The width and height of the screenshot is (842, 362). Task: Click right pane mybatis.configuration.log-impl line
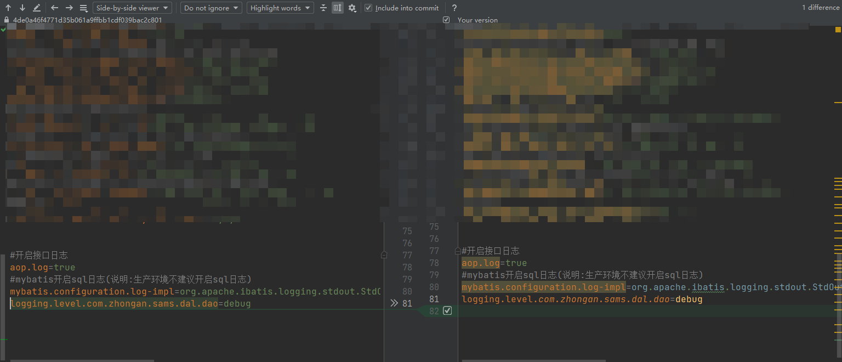point(649,287)
